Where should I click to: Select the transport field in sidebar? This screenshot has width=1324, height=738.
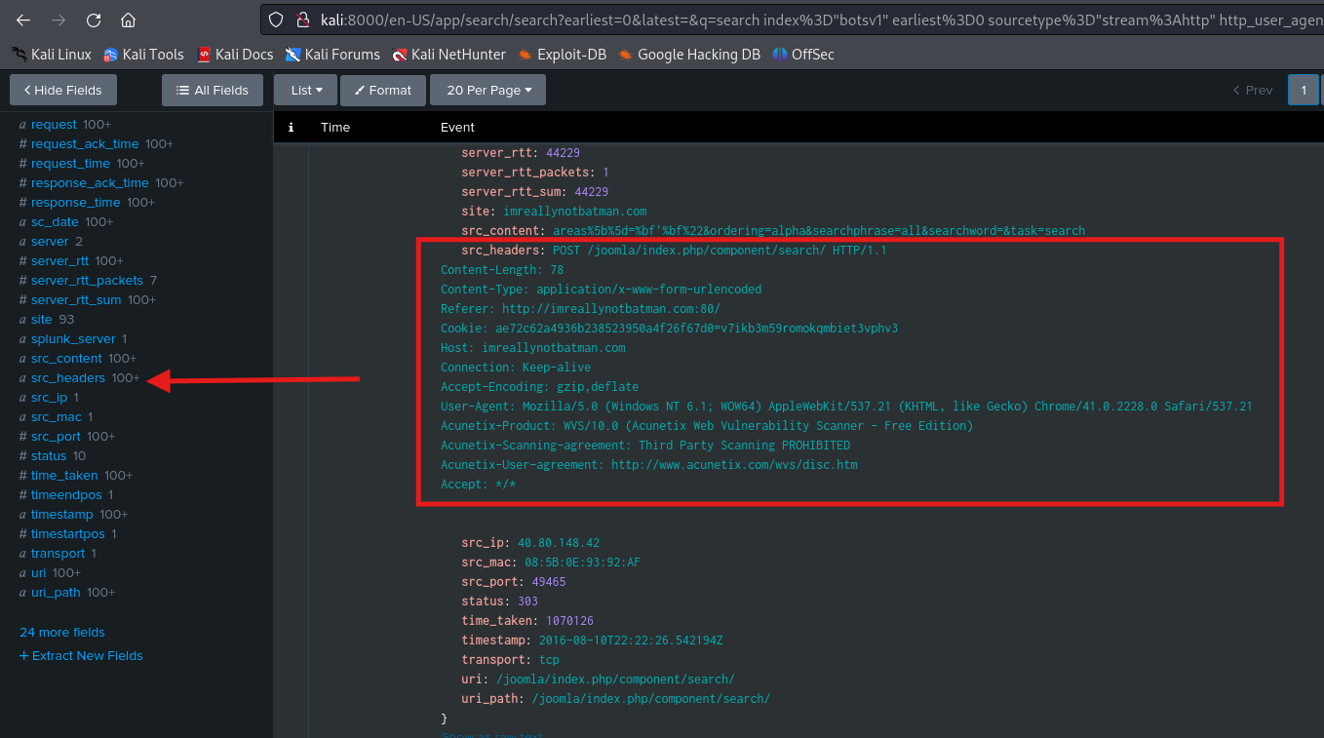click(x=58, y=554)
